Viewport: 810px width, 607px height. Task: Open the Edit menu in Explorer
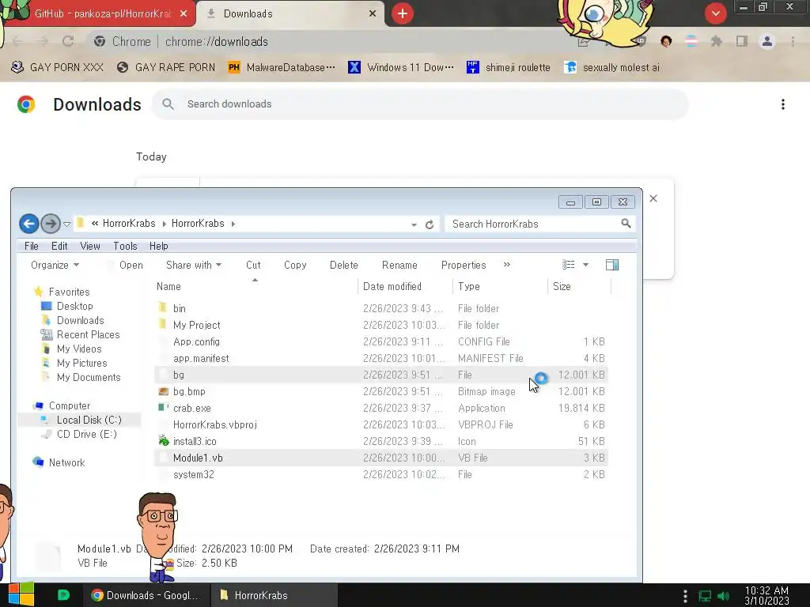[x=59, y=247]
